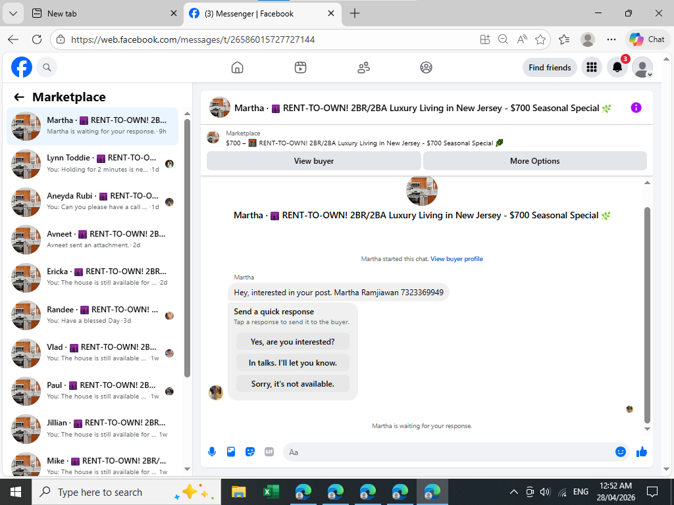Click the Windows taskbar search box
The height and width of the screenshot is (505, 674).
[126, 492]
